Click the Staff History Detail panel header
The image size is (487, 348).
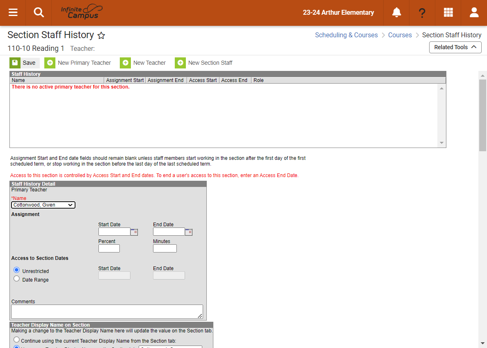tap(108, 184)
